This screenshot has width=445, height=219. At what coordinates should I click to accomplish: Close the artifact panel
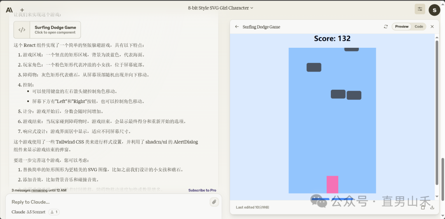[432, 27]
